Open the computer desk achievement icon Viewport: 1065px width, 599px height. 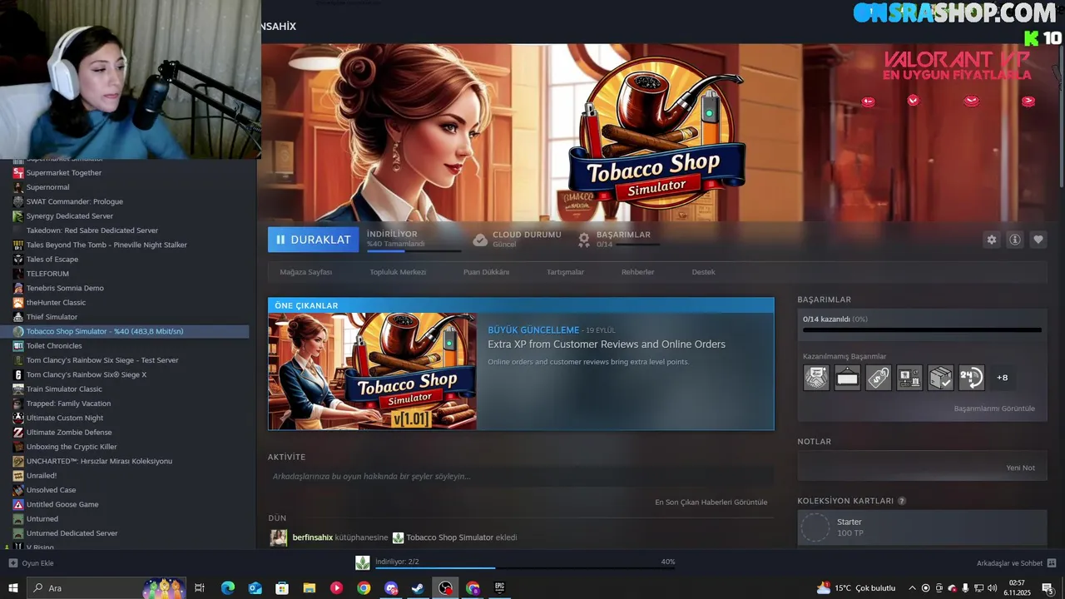coord(909,378)
